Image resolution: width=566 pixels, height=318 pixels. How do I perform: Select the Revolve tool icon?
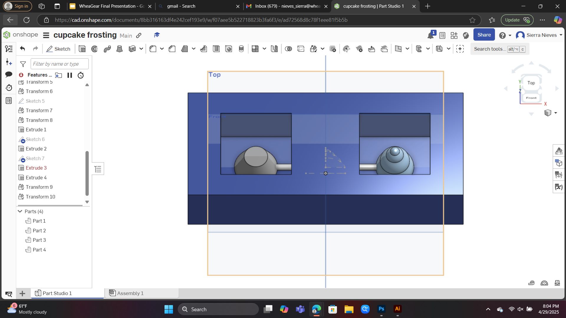pyautogui.click(x=95, y=49)
